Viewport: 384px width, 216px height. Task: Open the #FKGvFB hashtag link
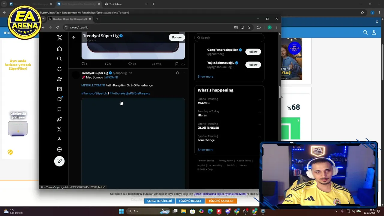tap(112, 77)
